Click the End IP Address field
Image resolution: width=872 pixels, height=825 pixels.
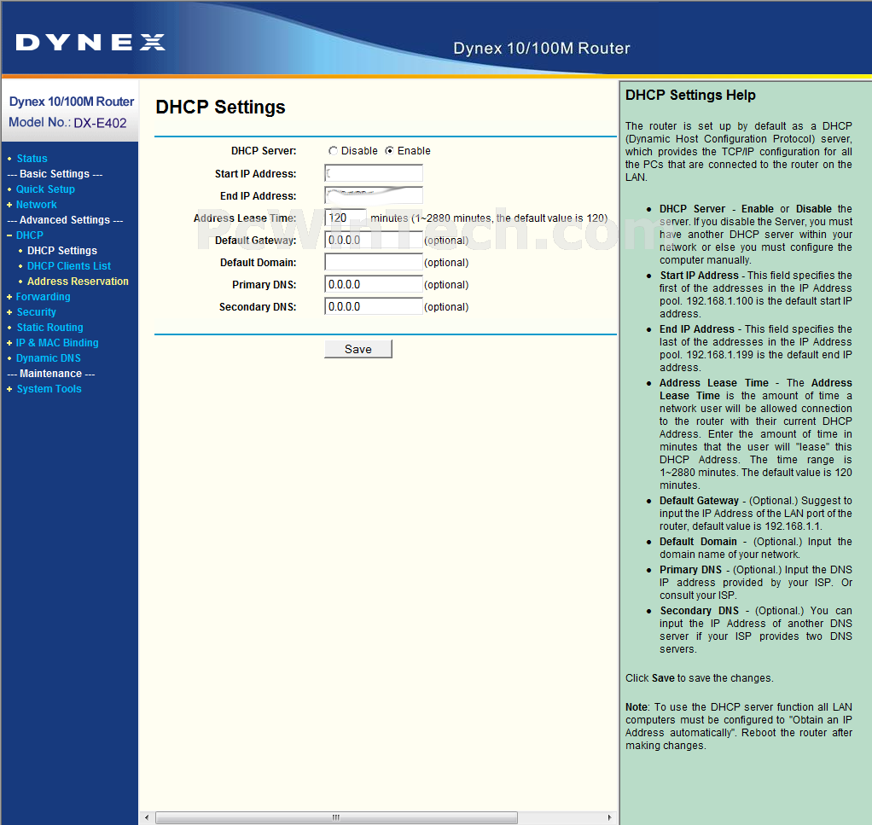coord(373,195)
